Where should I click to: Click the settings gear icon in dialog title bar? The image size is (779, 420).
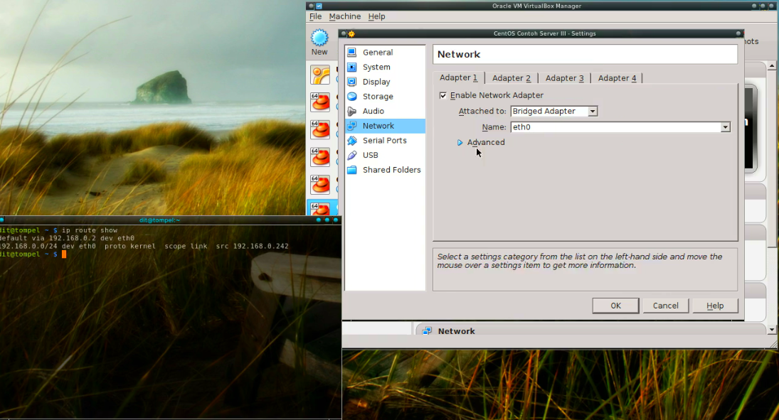(351, 34)
